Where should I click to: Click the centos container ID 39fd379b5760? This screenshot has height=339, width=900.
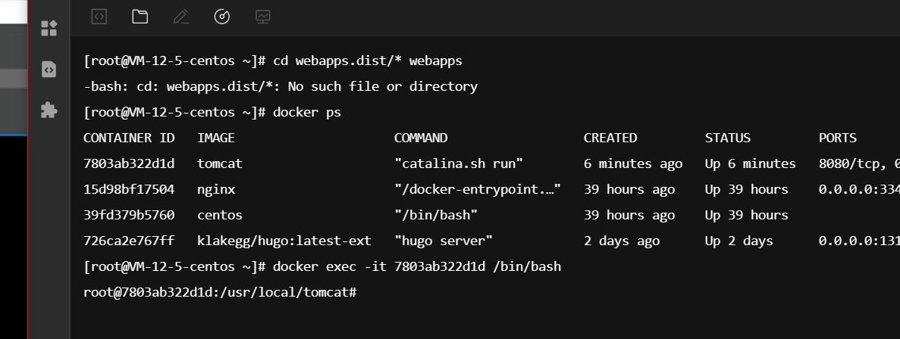(129, 216)
